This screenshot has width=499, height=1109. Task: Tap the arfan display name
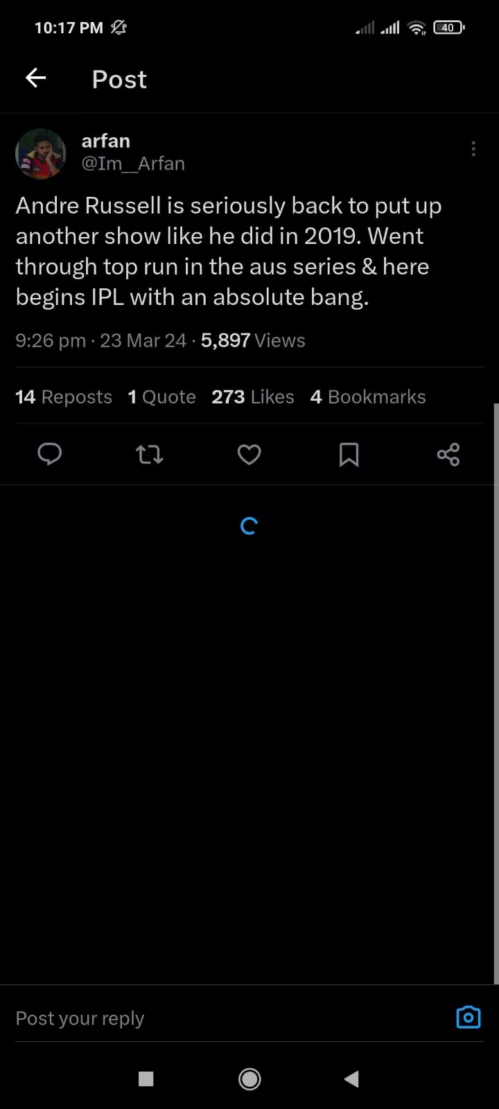105,141
